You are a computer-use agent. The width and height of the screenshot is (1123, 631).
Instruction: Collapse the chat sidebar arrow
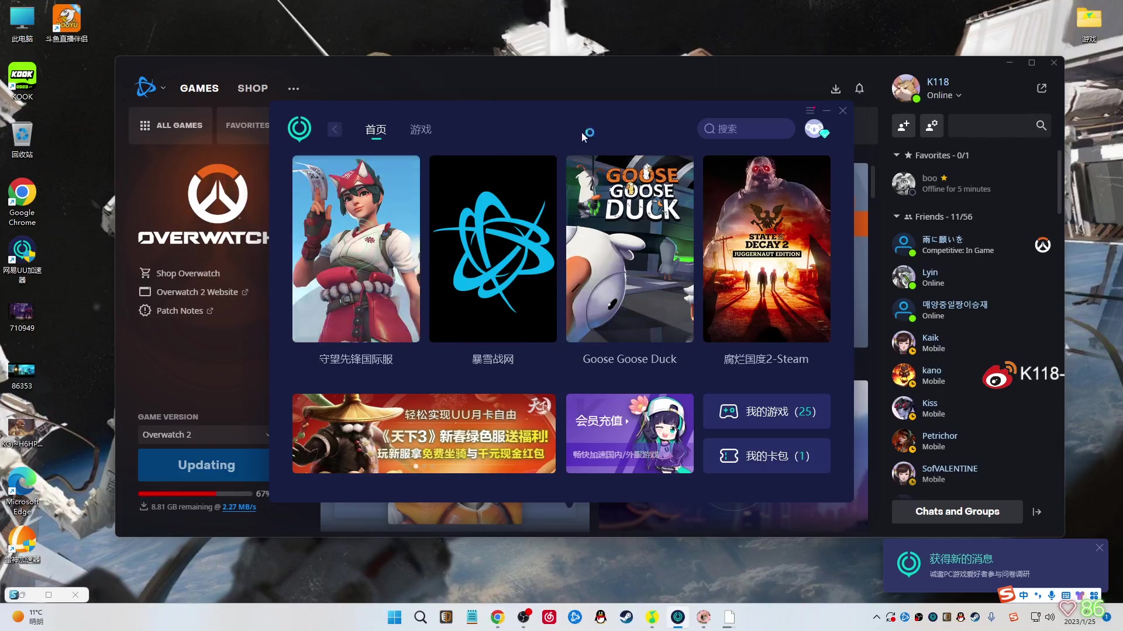pyautogui.click(x=1037, y=512)
